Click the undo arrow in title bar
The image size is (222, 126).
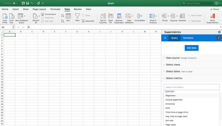tap(32, 3)
